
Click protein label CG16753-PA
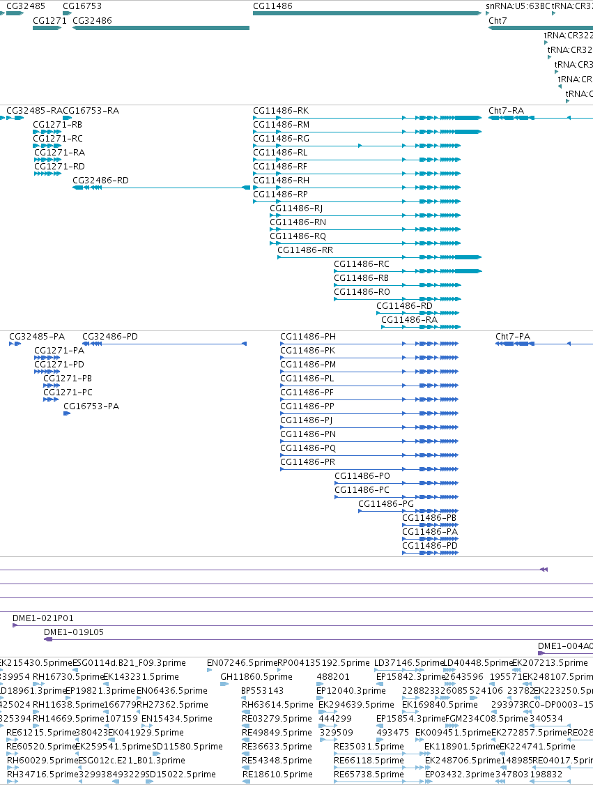pos(91,406)
